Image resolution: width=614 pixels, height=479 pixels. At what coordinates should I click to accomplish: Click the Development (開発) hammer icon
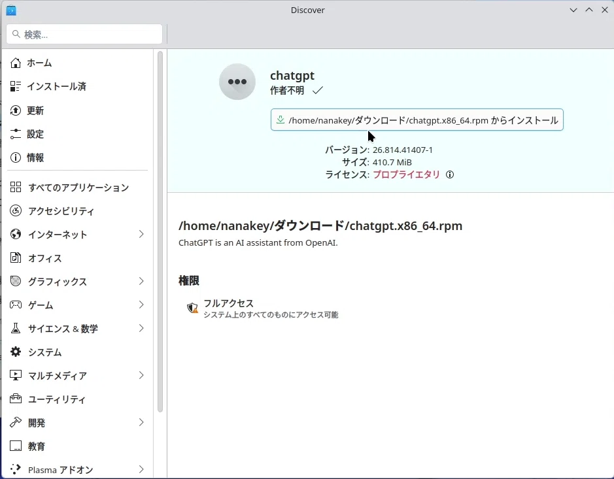point(16,422)
